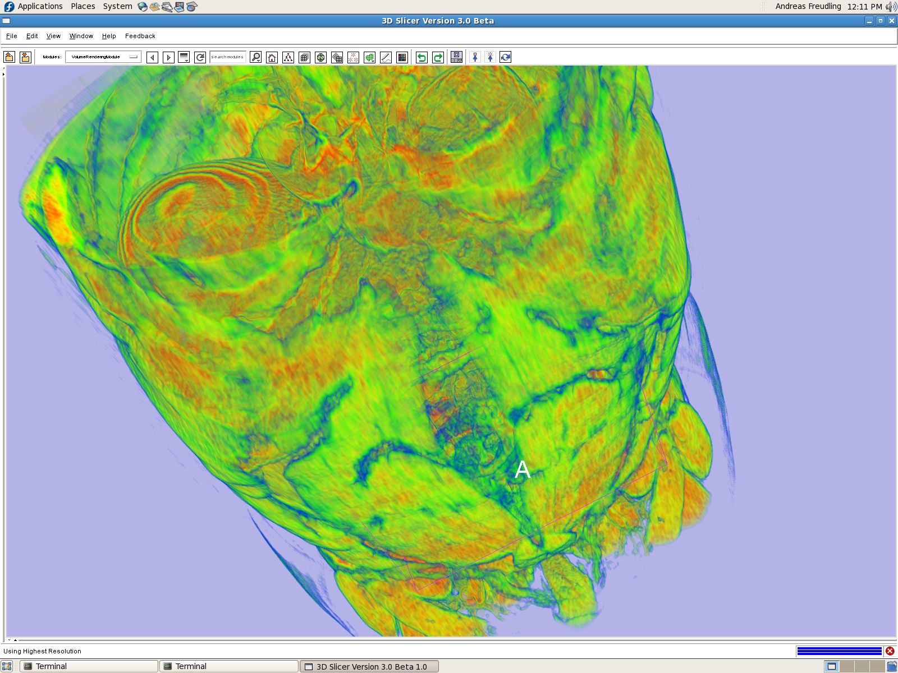Open the File menu
This screenshot has height=673, width=898.
pyautogui.click(x=11, y=36)
